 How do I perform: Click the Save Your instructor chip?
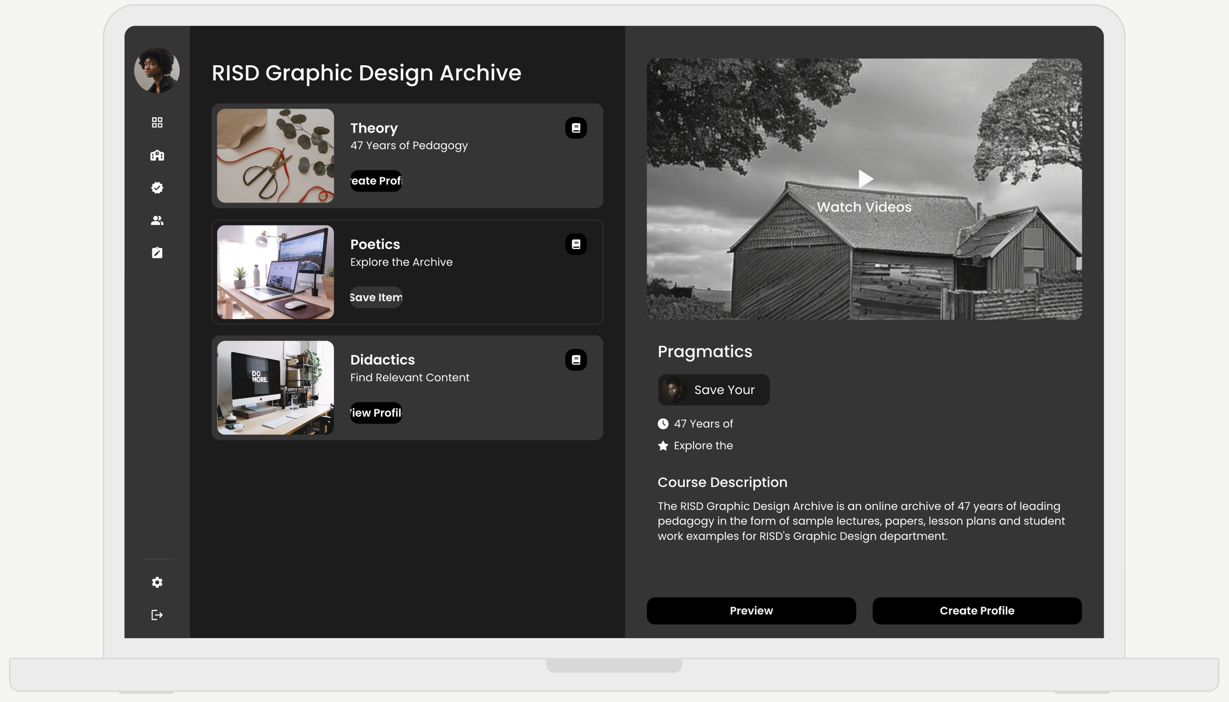(714, 390)
